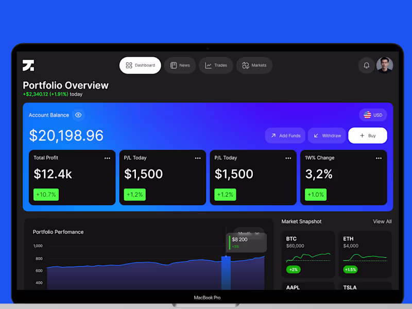Switch to the News tab
This screenshot has height=309, width=412.
(180, 65)
